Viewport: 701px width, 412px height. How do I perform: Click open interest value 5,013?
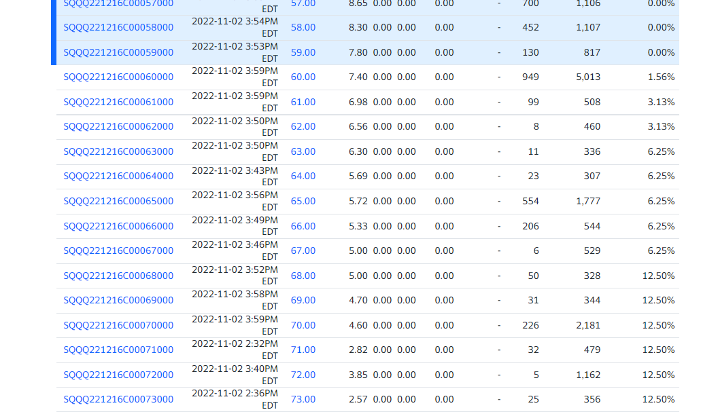(x=588, y=77)
